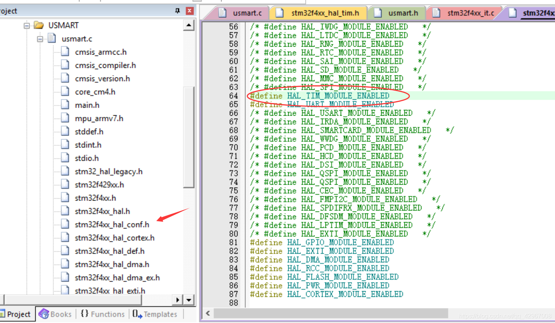Click the file icon beside cmsis_compiler.h
This screenshot has height=323, width=555.
click(x=65, y=65)
